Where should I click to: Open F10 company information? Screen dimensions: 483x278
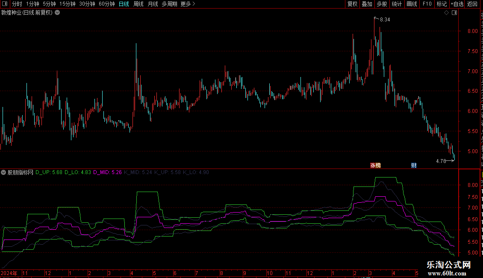coord(427,4)
